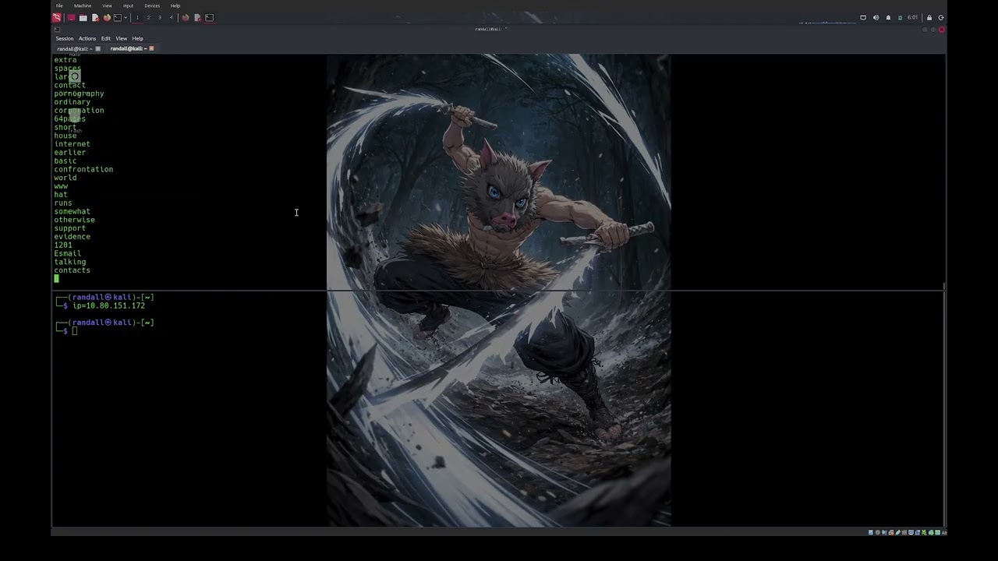Viewport: 998px width, 561px height.
Task: Switch to workspace 3
Action: tap(160, 17)
